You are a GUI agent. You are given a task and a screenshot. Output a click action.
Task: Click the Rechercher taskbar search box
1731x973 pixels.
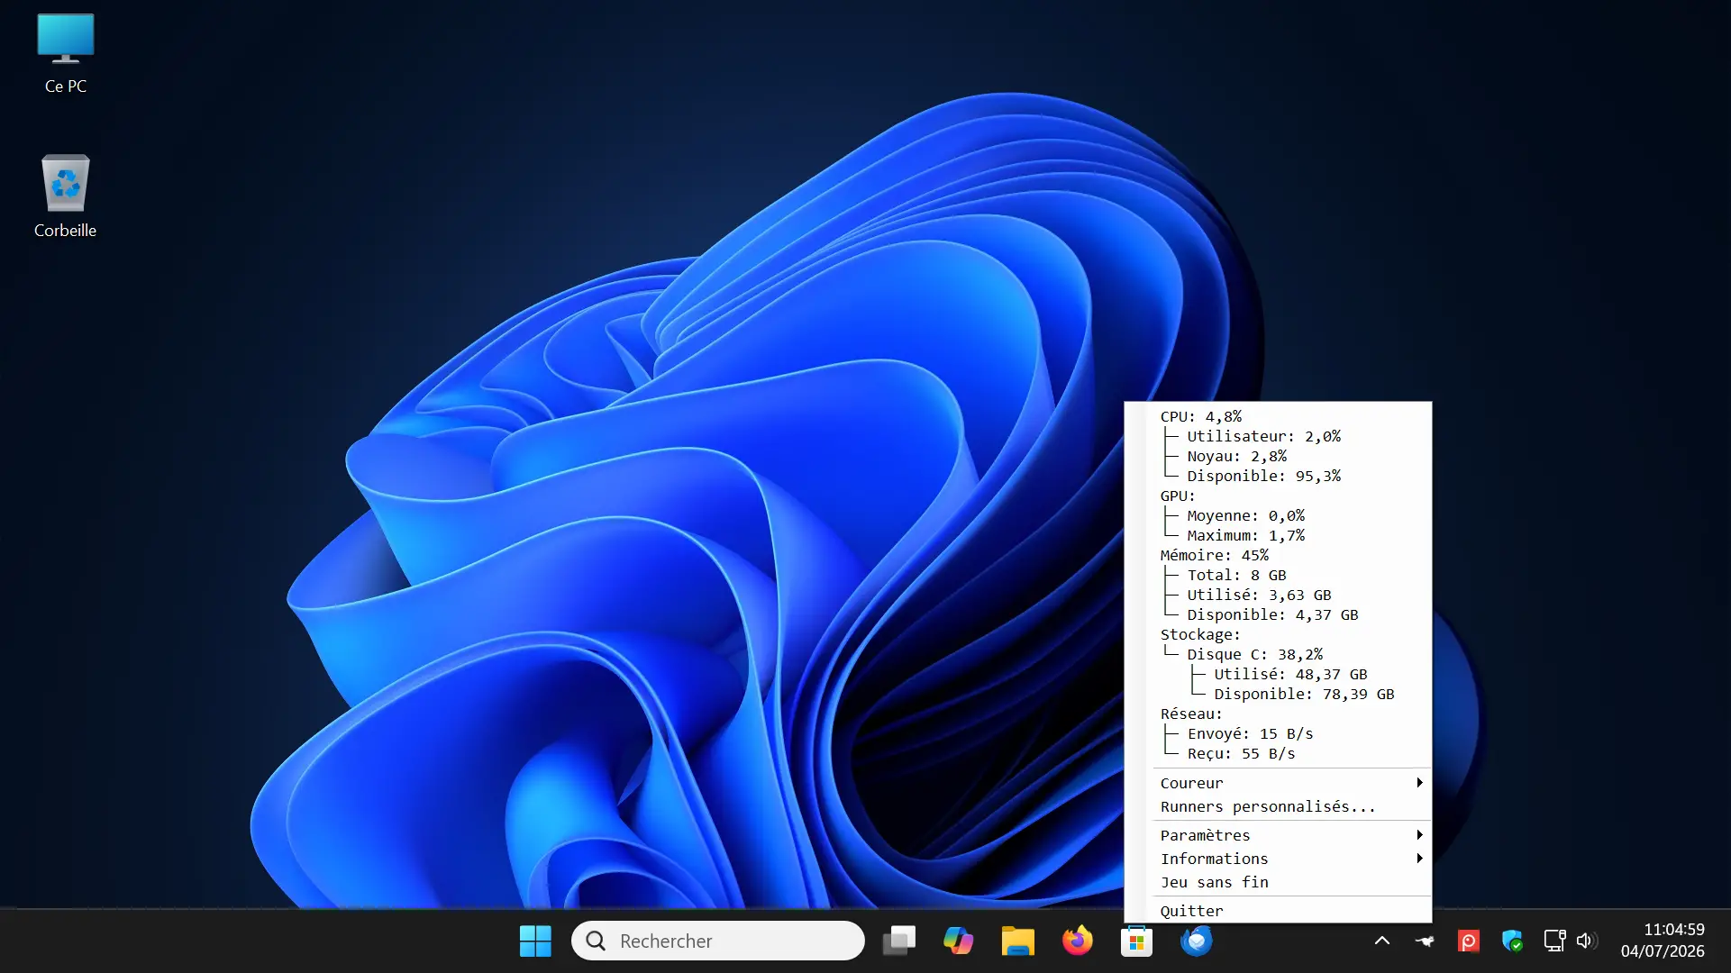718,941
